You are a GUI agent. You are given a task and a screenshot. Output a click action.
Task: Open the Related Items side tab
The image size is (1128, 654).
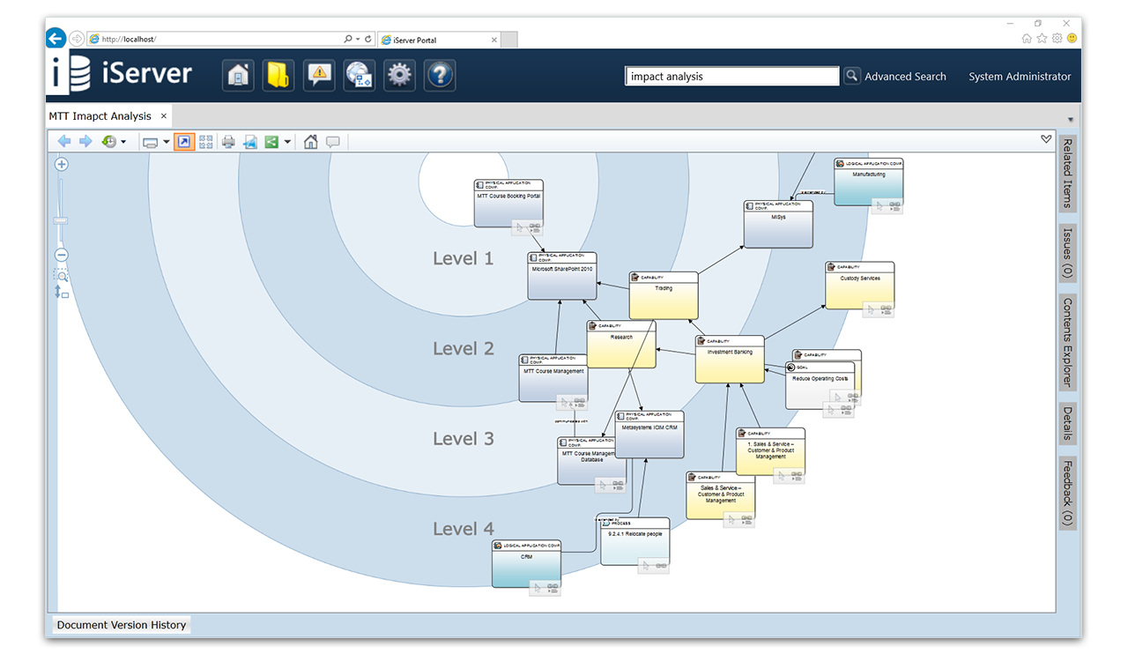tap(1067, 174)
